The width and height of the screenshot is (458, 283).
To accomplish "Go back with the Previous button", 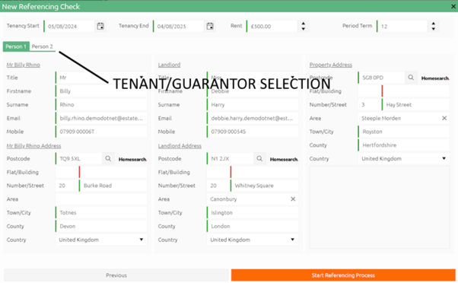I will 116,275.
